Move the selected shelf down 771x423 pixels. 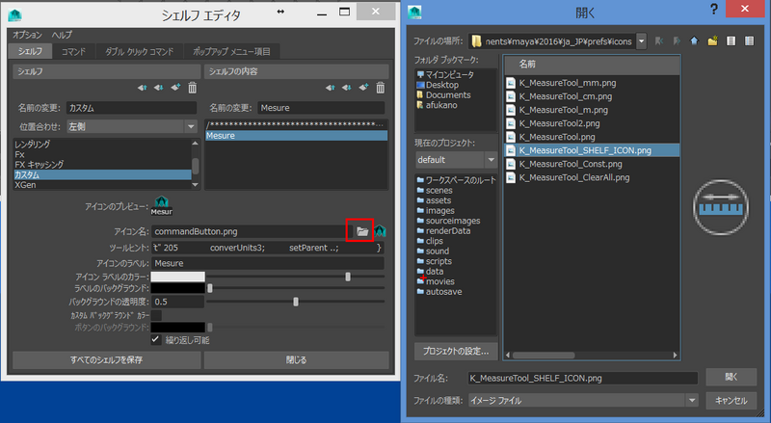click(158, 88)
